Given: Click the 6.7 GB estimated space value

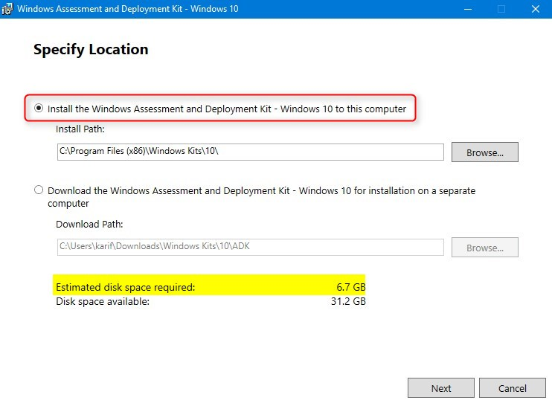Looking at the screenshot, I should (x=350, y=287).
